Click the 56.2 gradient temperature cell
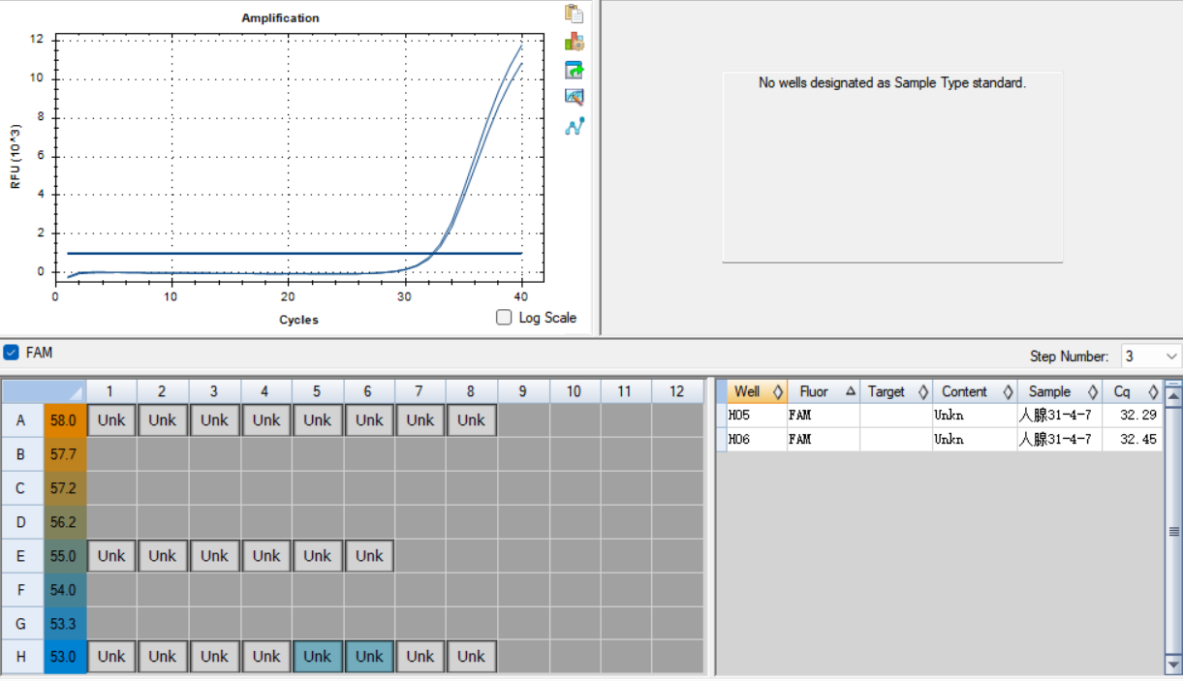 point(64,521)
